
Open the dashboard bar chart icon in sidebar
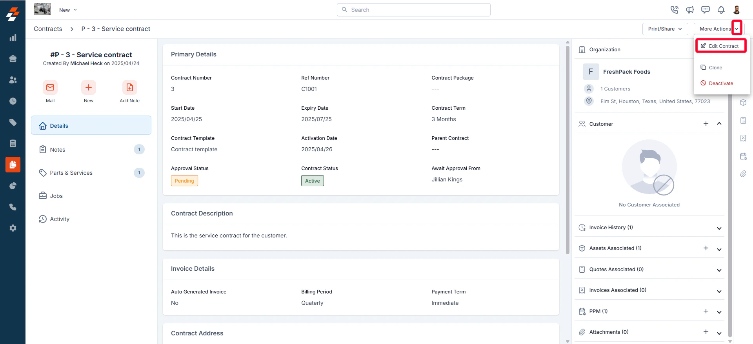(x=13, y=38)
